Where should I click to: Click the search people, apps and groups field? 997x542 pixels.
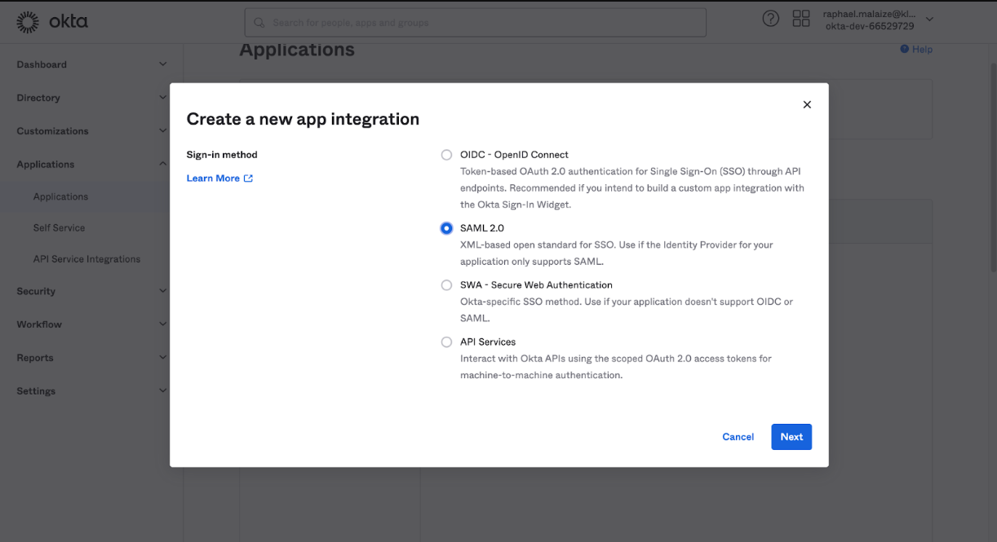481,23
